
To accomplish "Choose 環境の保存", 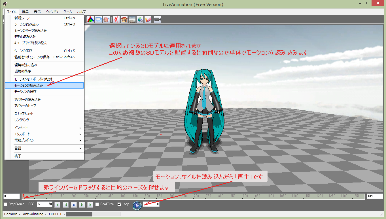I will coord(44,71).
